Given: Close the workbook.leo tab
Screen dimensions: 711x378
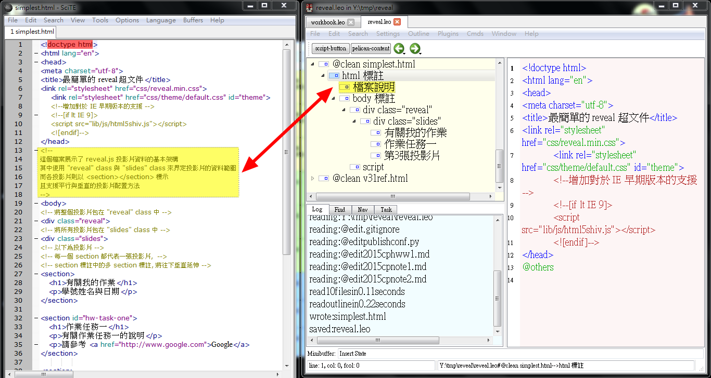Looking at the screenshot, I should [351, 22].
